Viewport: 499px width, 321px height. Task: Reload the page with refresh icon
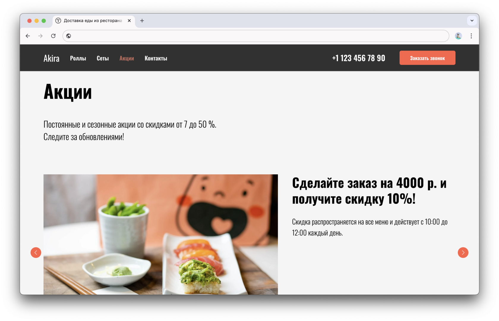(53, 36)
